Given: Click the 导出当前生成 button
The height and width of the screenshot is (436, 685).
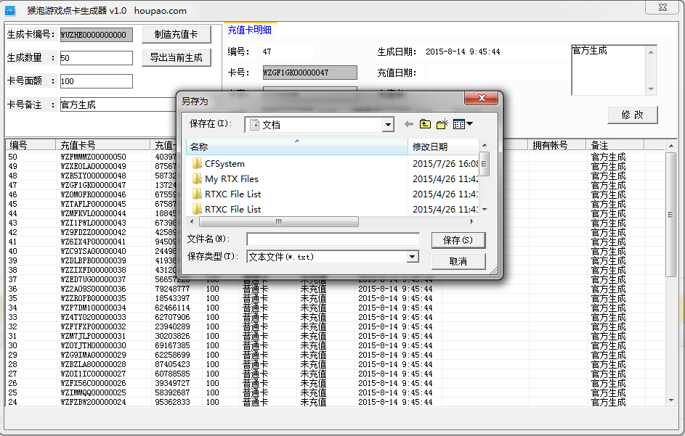Looking at the screenshot, I should [176, 57].
